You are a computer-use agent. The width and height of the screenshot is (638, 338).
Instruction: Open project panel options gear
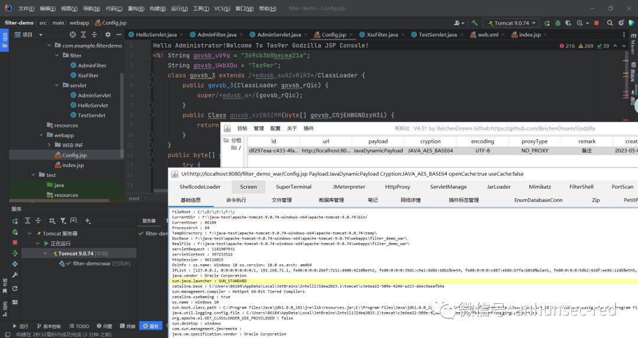click(x=108, y=35)
